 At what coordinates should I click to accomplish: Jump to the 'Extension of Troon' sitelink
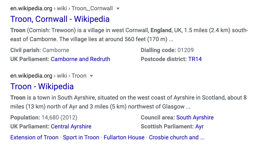pos(34,137)
